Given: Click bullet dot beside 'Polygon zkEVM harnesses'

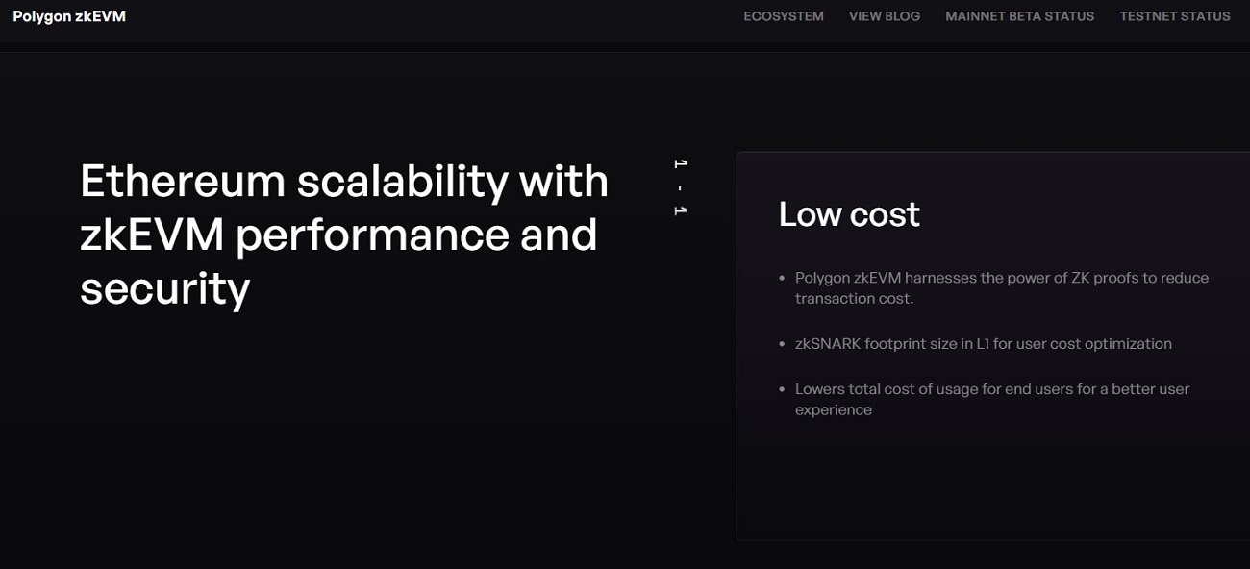Looking at the screenshot, I should coord(782,278).
